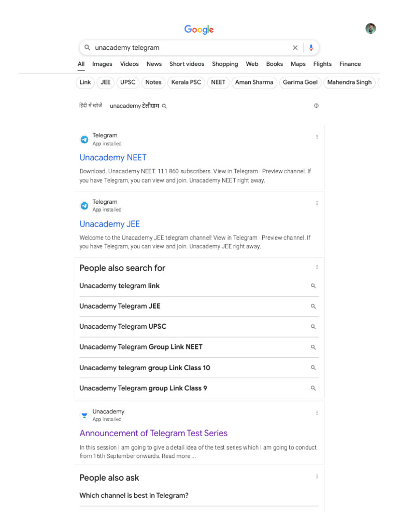398x531 pixels.
Task: Click the search input containing unacademy telegram
Action: click(x=187, y=48)
